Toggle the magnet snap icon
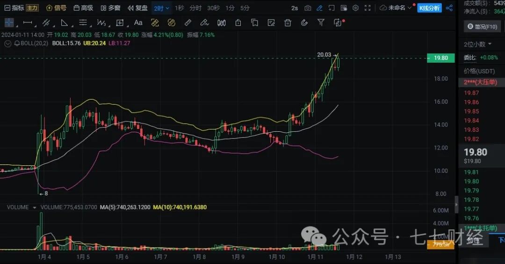 pyautogui.click(x=304, y=22)
